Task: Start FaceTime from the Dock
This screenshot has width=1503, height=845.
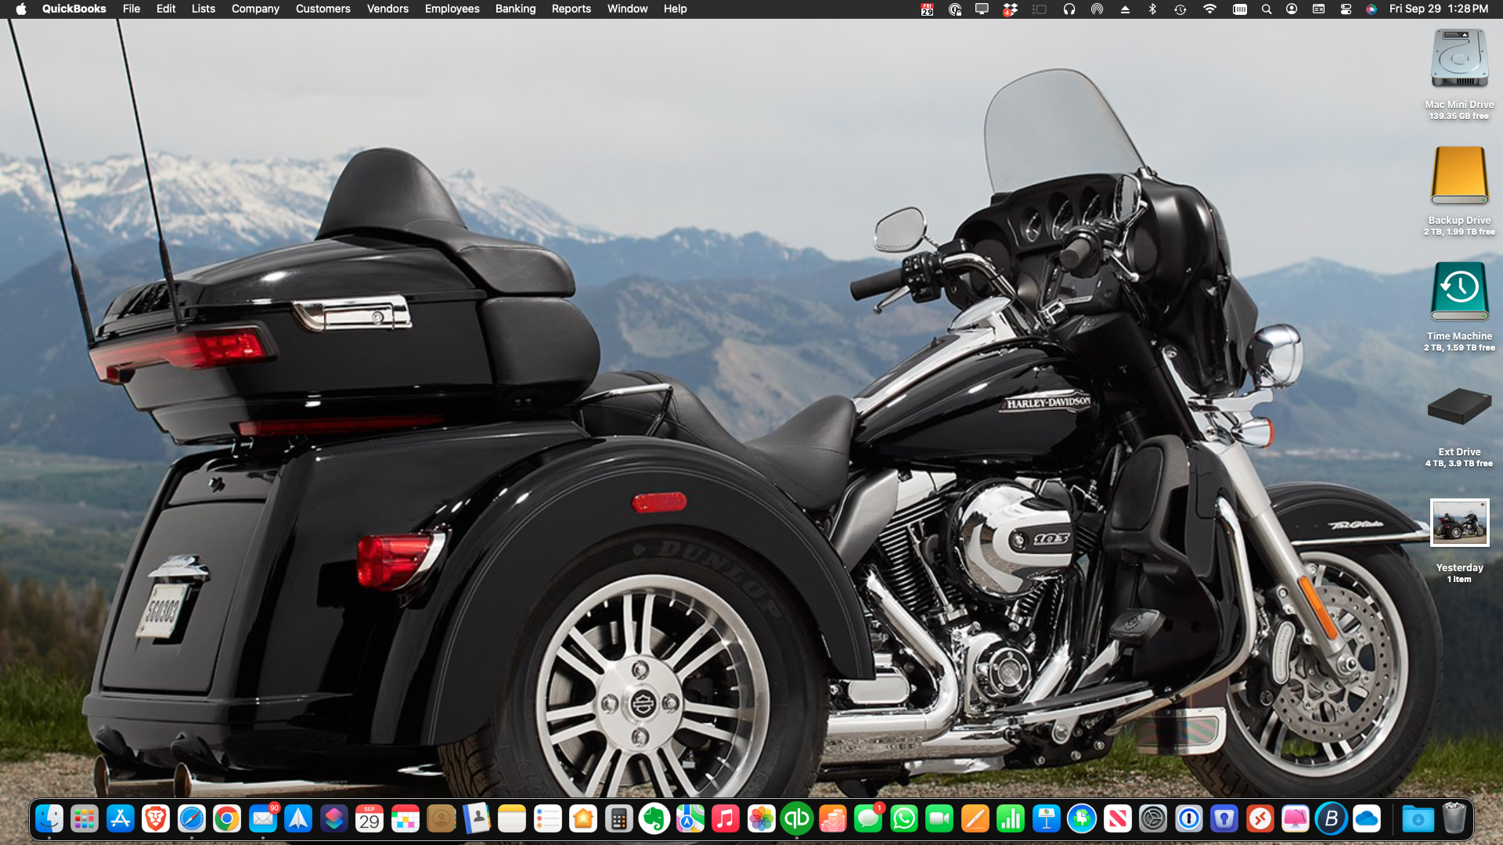Action: coord(939,819)
